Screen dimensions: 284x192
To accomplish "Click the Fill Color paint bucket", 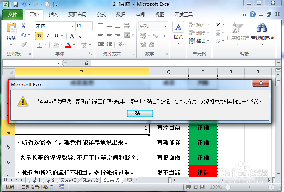I will pos(56,45).
